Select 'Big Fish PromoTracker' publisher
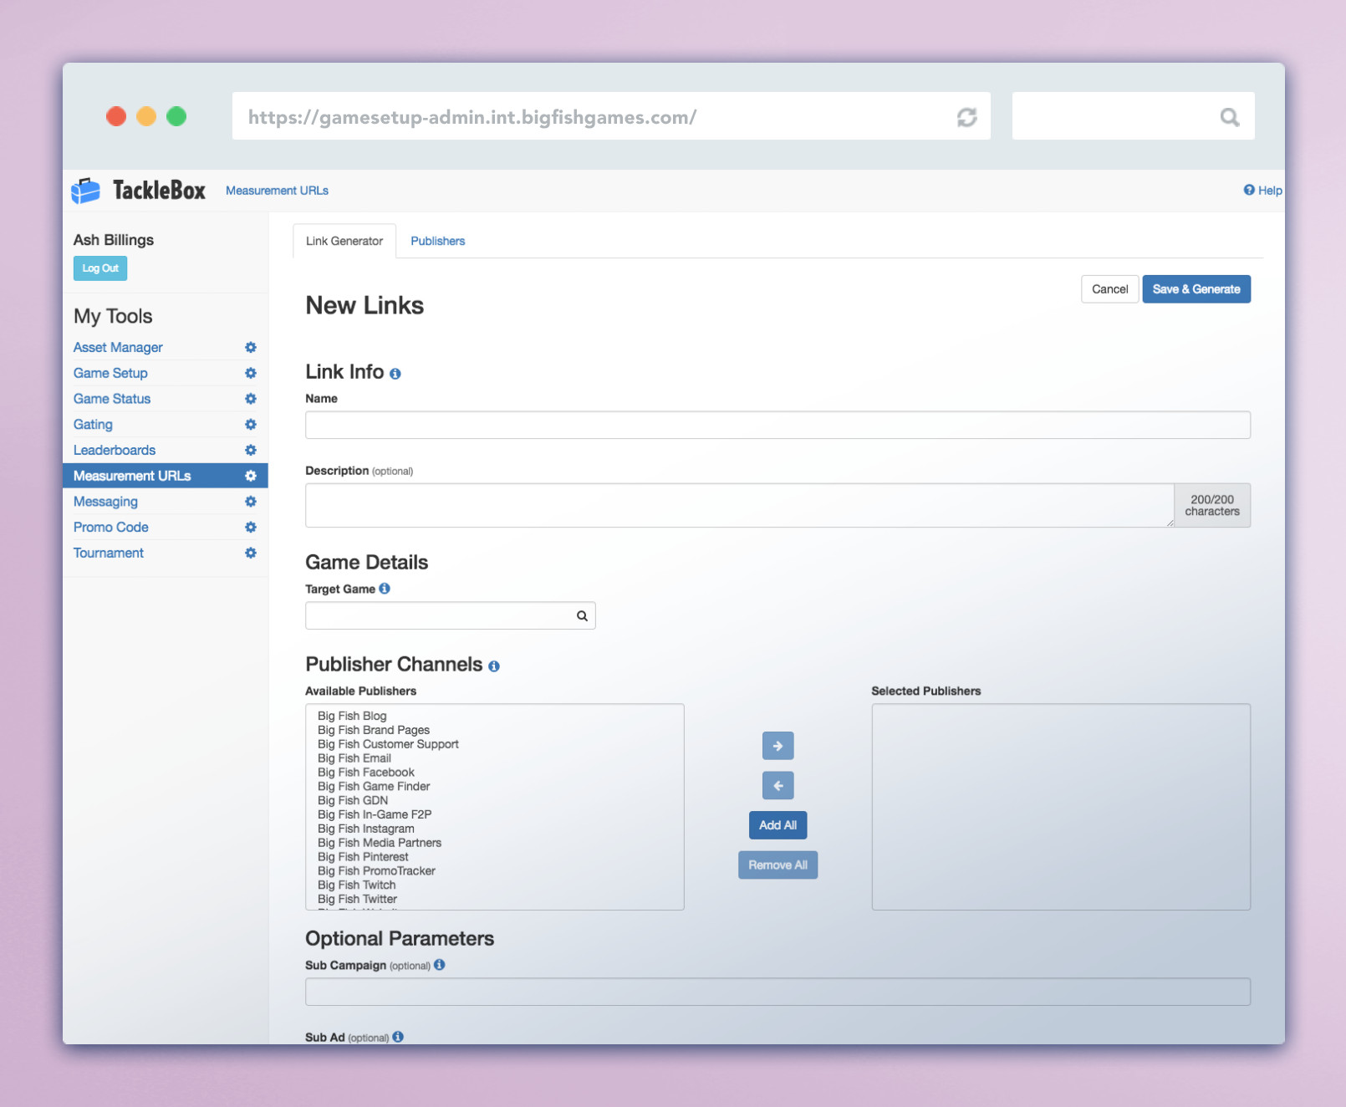The image size is (1346, 1107). click(x=376, y=871)
